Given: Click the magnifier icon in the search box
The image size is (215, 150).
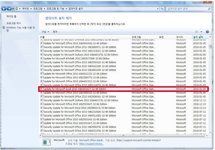Looking at the screenshot, I should [209, 9].
